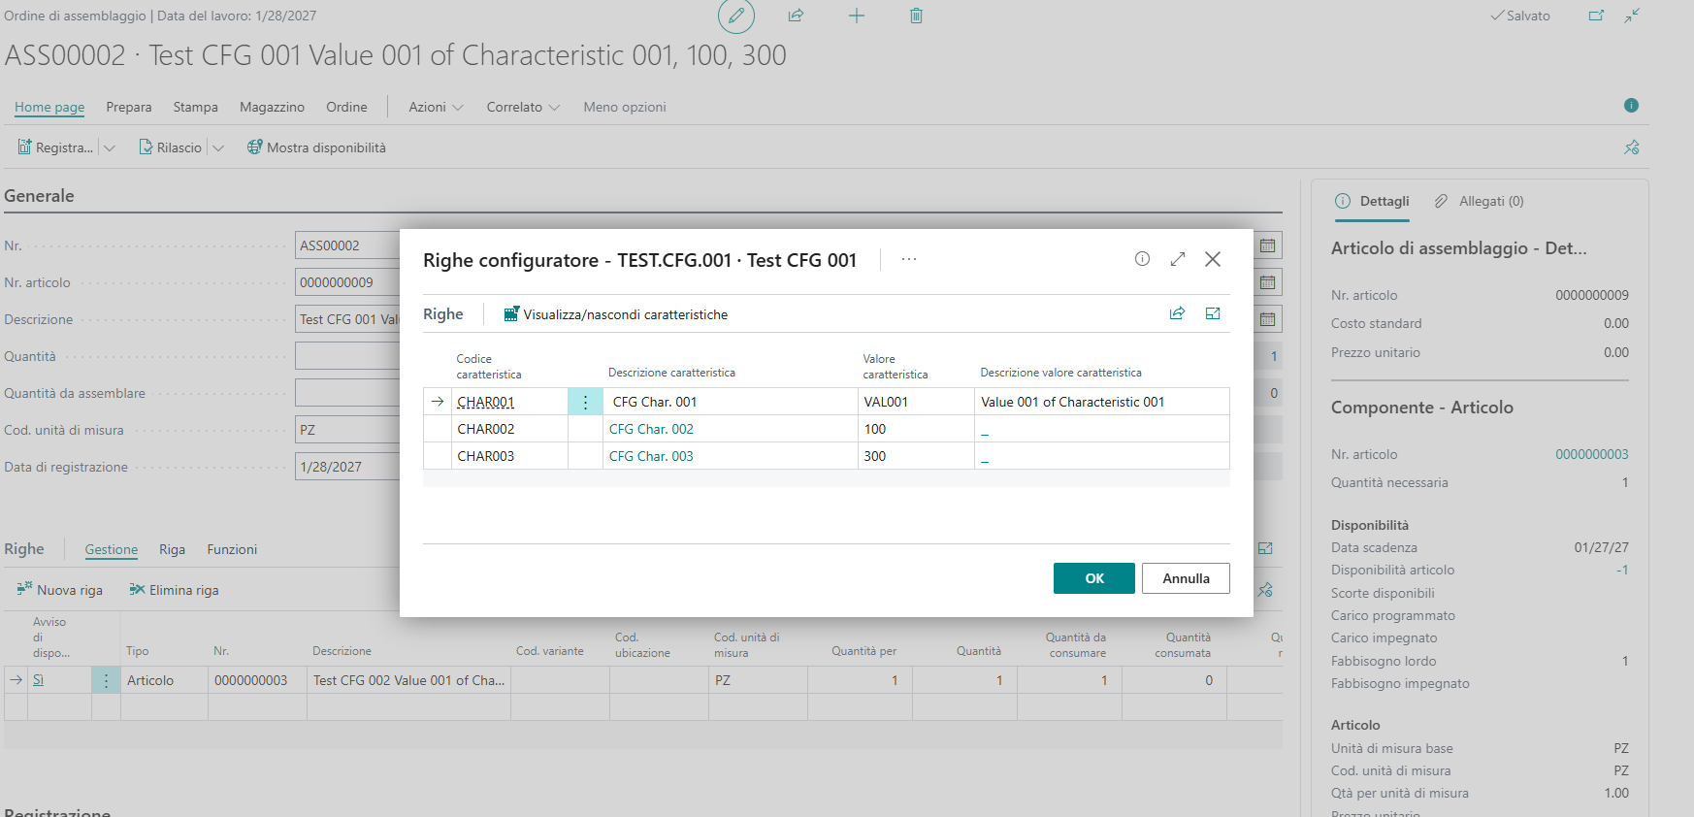Open the CFG Char. 002 link
Image resolution: width=1694 pixels, height=817 pixels.
click(x=651, y=429)
